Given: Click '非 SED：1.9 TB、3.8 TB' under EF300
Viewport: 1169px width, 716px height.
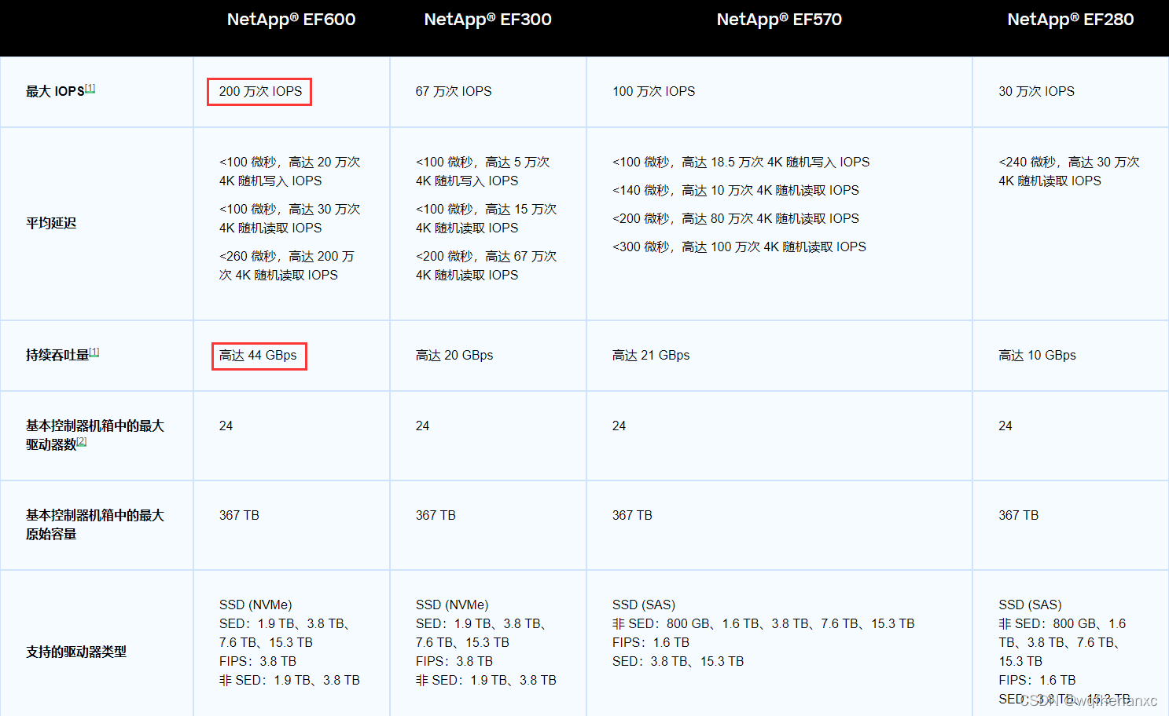Looking at the screenshot, I should click(x=486, y=681).
